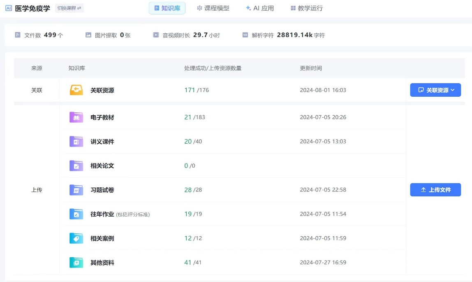The width and height of the screenshot is (472, 282).
Task: Click the 2024-07-05 13:03 update time
Action: pos(323,141)
